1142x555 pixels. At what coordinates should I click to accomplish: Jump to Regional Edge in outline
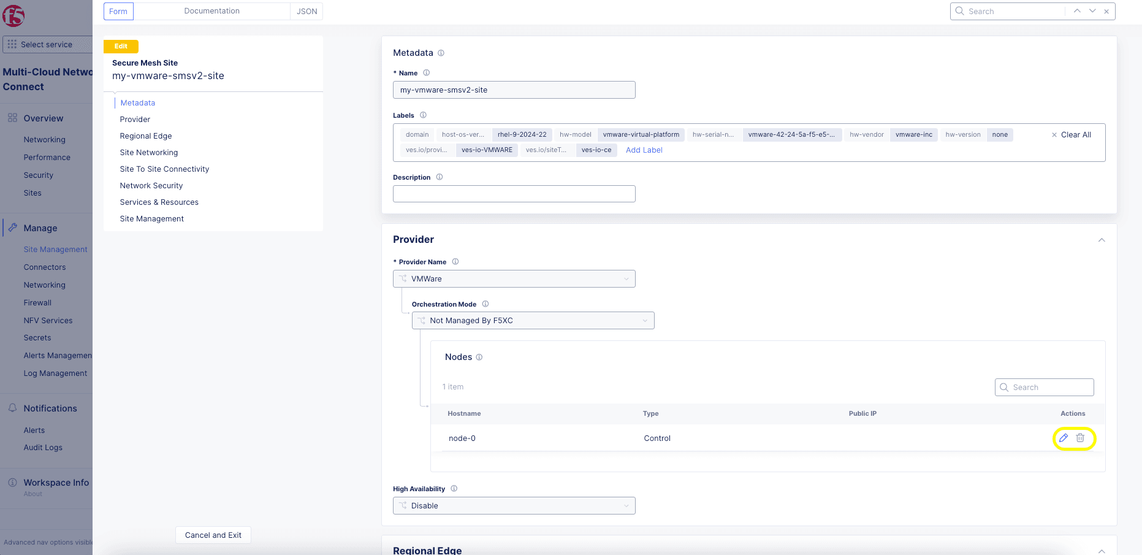tap(146, 136)
